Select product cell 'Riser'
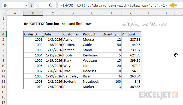 (92, 76)
